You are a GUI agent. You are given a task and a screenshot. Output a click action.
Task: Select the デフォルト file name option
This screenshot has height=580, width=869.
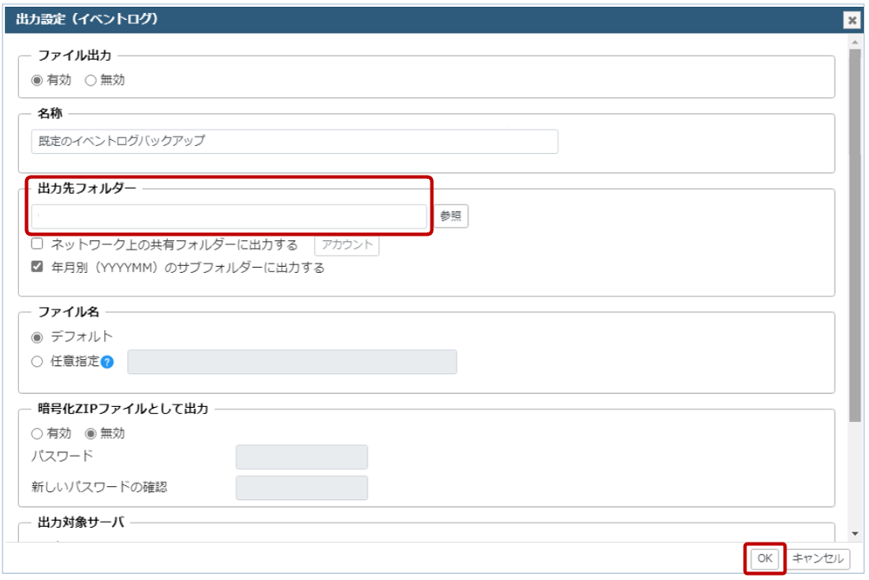click(37, 337)
